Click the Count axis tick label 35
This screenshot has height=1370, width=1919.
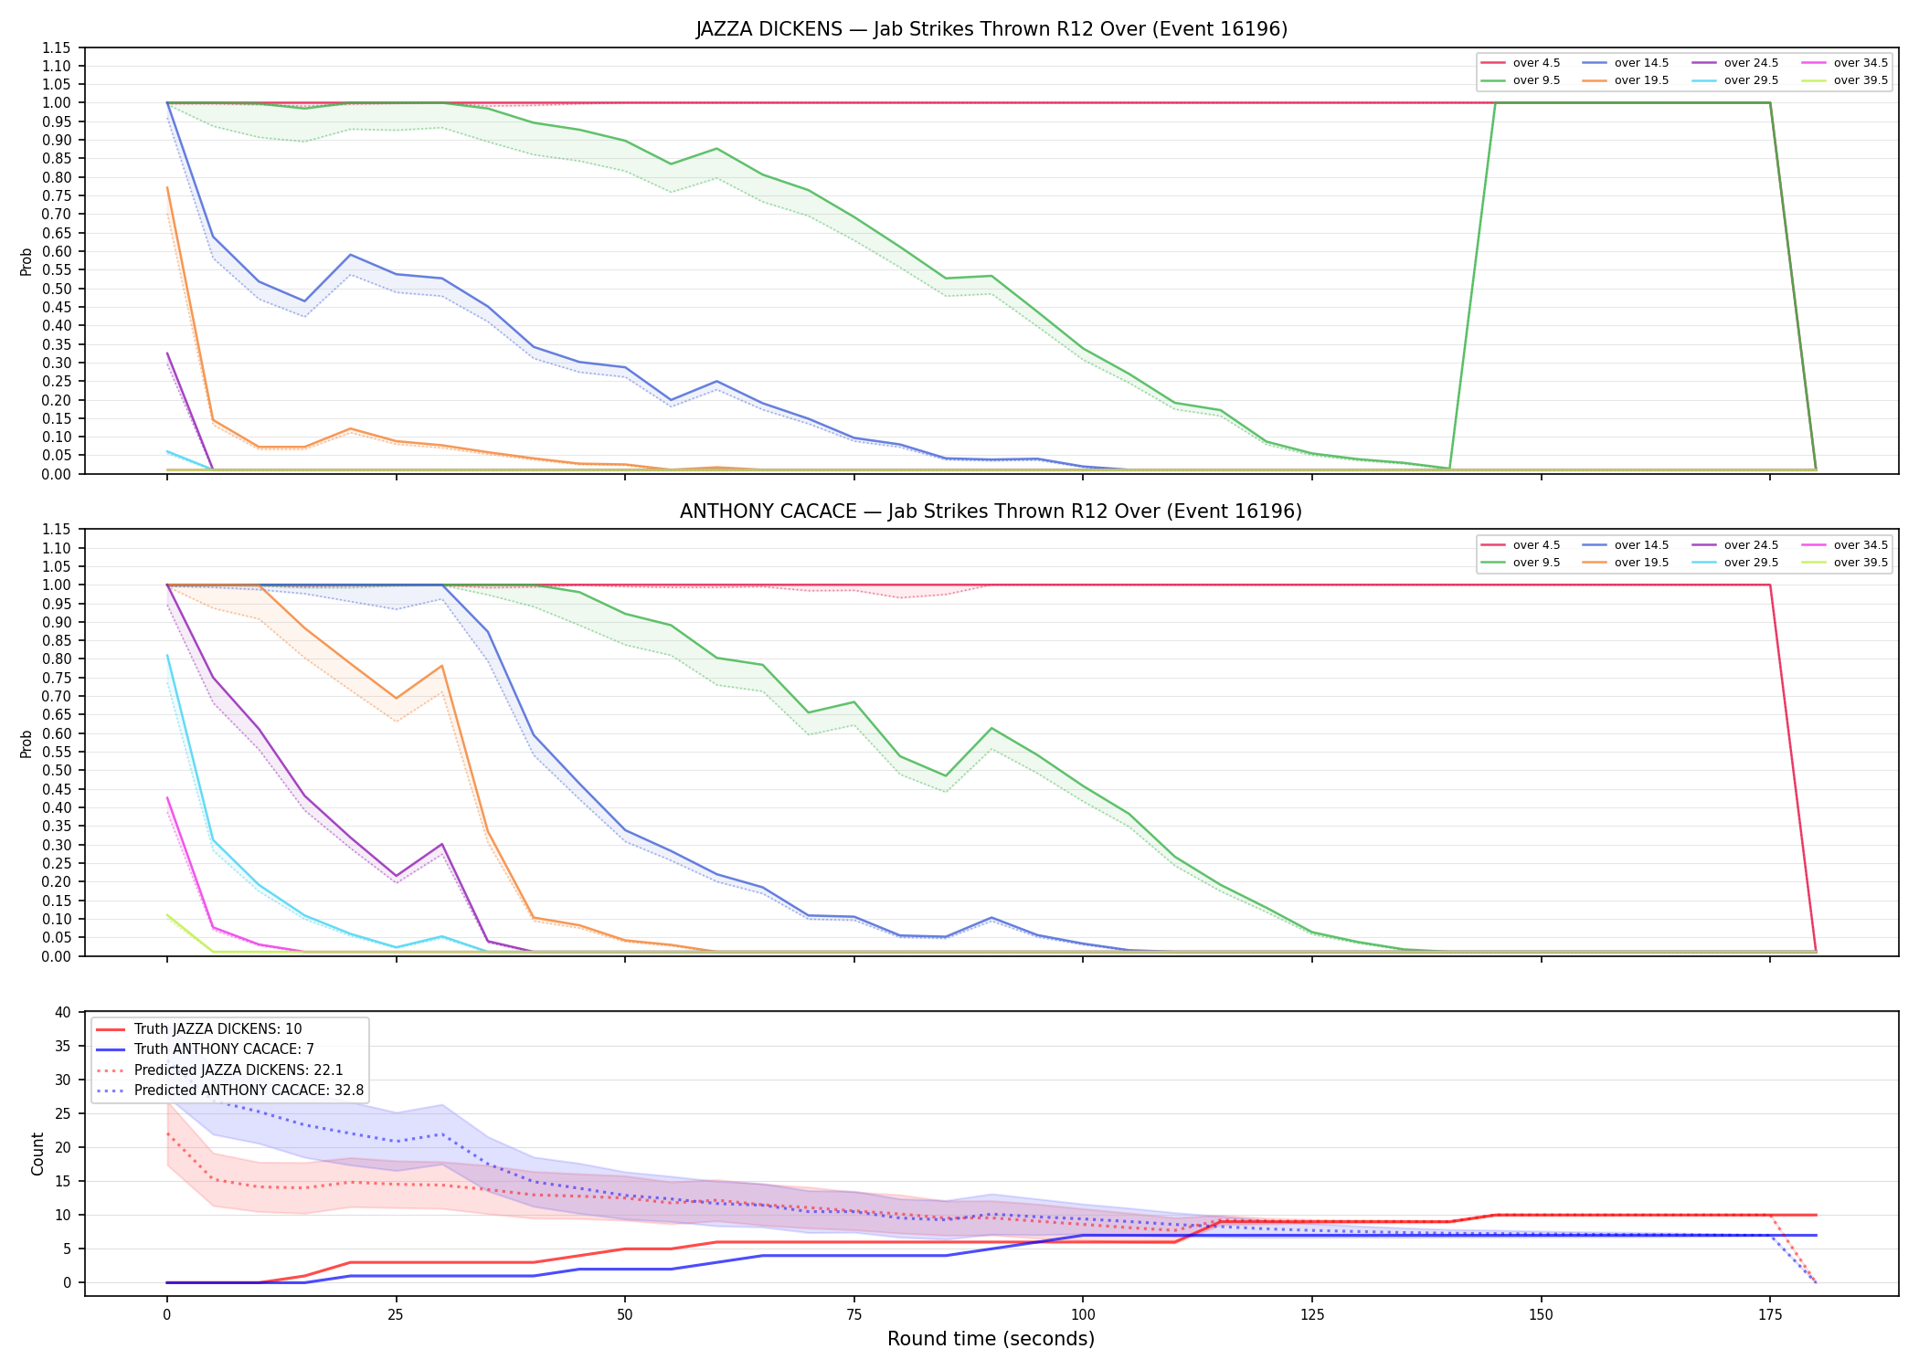click(x=63, y=1046)
